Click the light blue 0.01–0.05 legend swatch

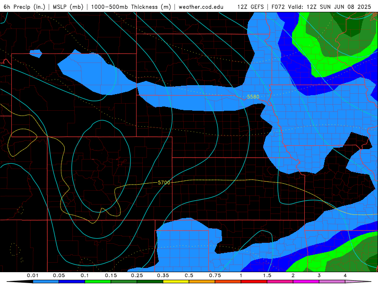click(x=46, y=282)
